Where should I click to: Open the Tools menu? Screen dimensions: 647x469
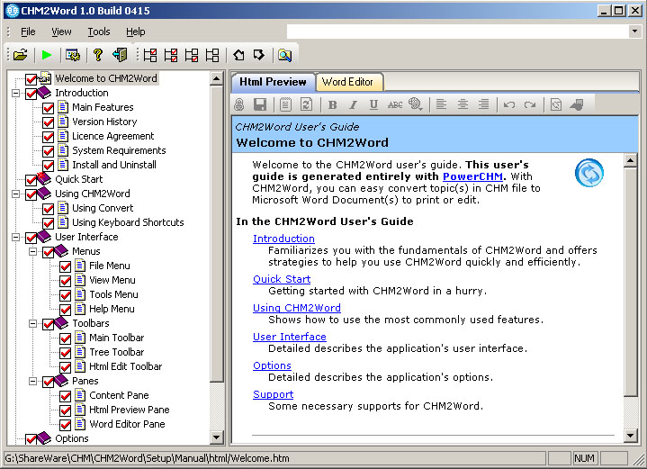pos(99,32)
